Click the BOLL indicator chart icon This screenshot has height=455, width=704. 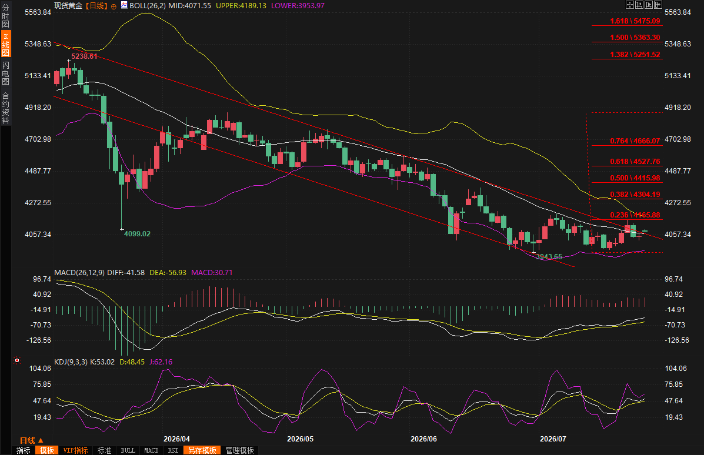(x=124, y=5)
